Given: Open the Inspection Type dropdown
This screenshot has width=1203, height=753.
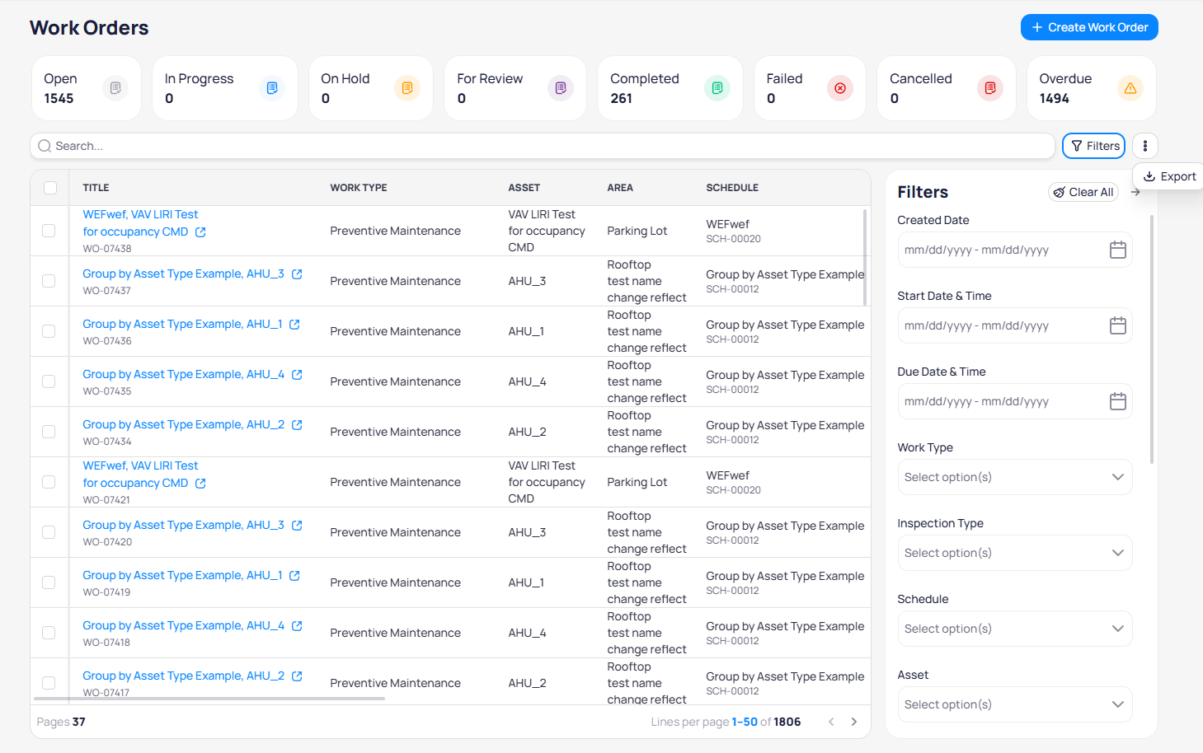Looking at the screenshot, I should [1014, 553].
